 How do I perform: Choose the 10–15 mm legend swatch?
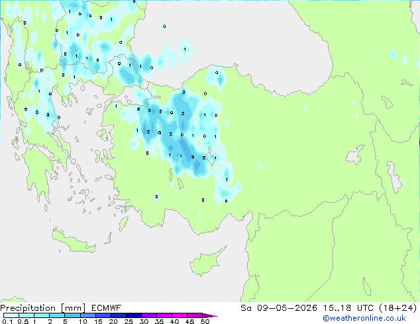pyautogui.click(x=87, y=315)
